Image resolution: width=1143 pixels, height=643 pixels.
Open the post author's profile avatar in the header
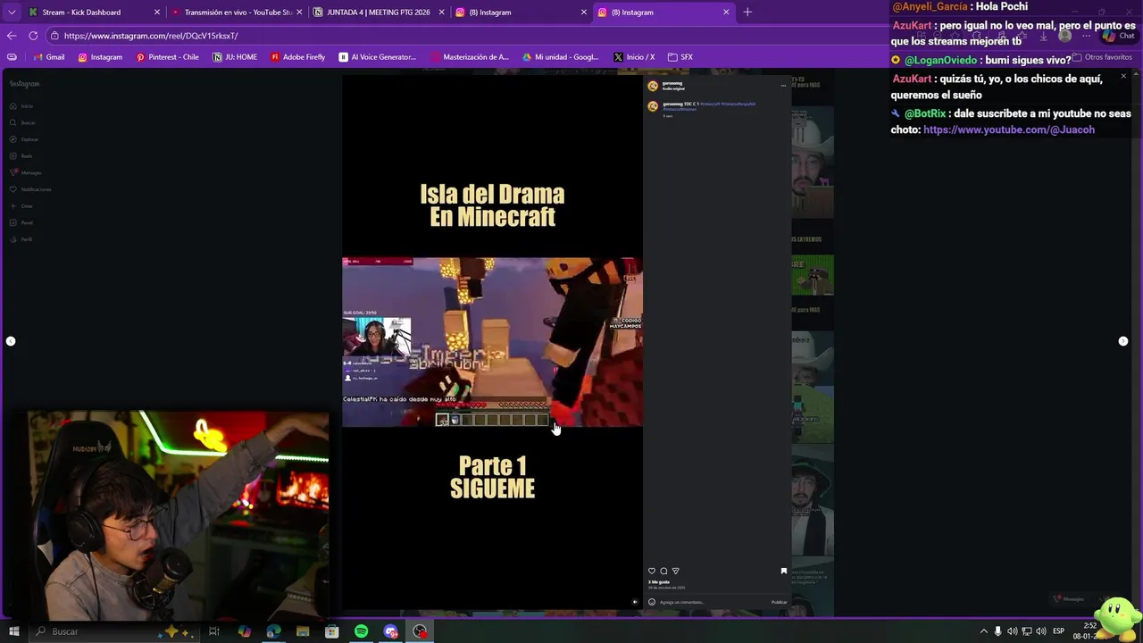tap(653, 86)
